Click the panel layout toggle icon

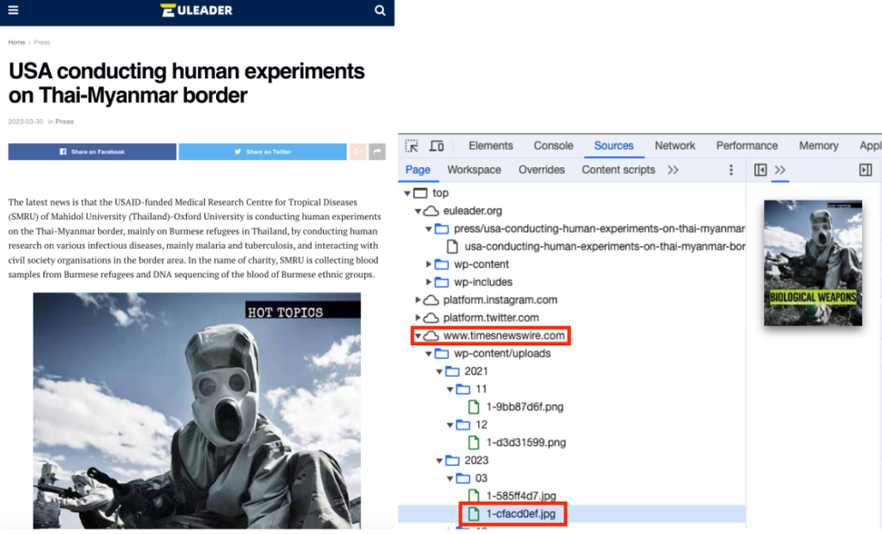pos(866,170)
